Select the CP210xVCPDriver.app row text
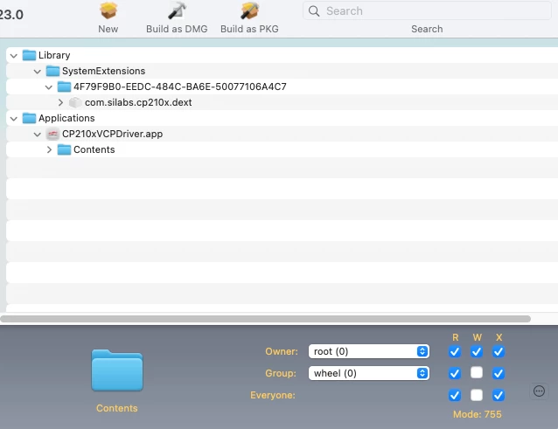Image resolution: width=558 pixels, height=429 pixels. 113,134
